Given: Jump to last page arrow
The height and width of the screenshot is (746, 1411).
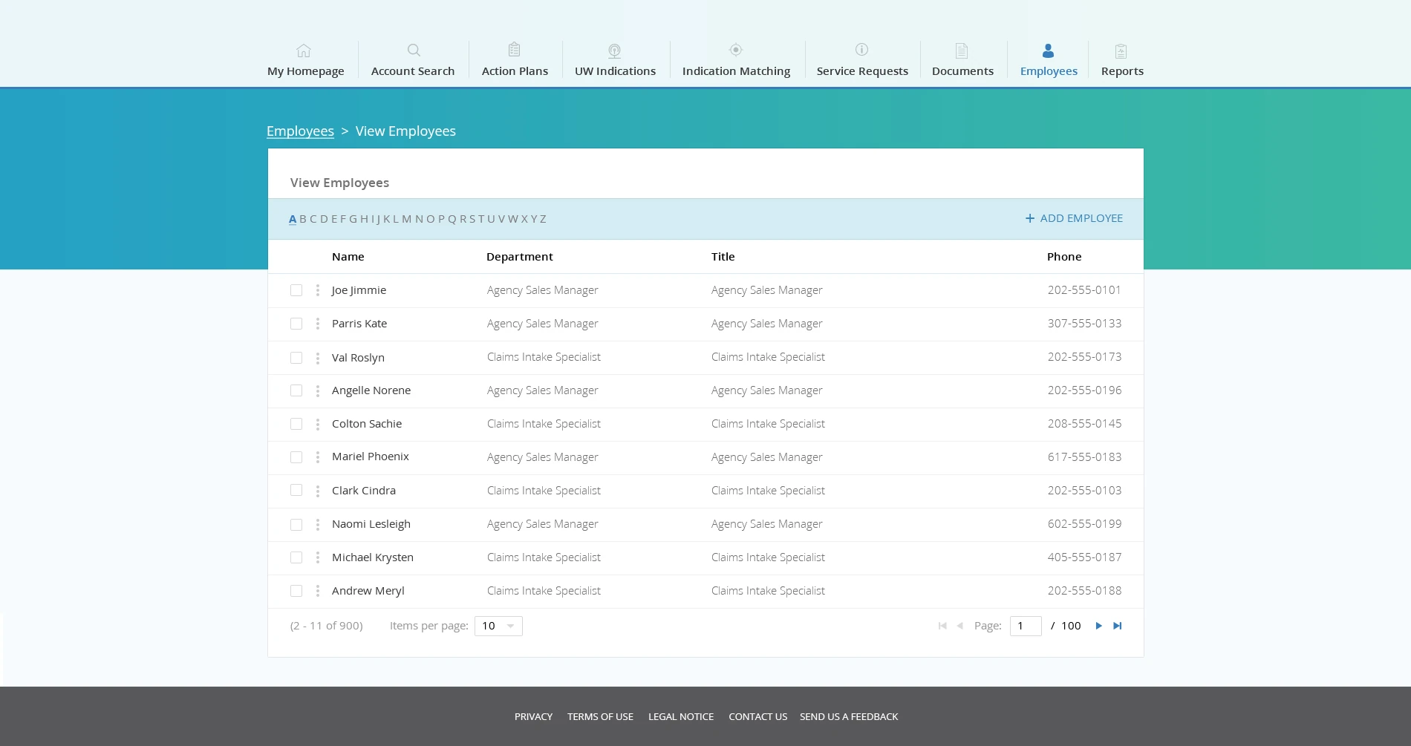Looking at the screenshot, I should [x=1117, y=626].
